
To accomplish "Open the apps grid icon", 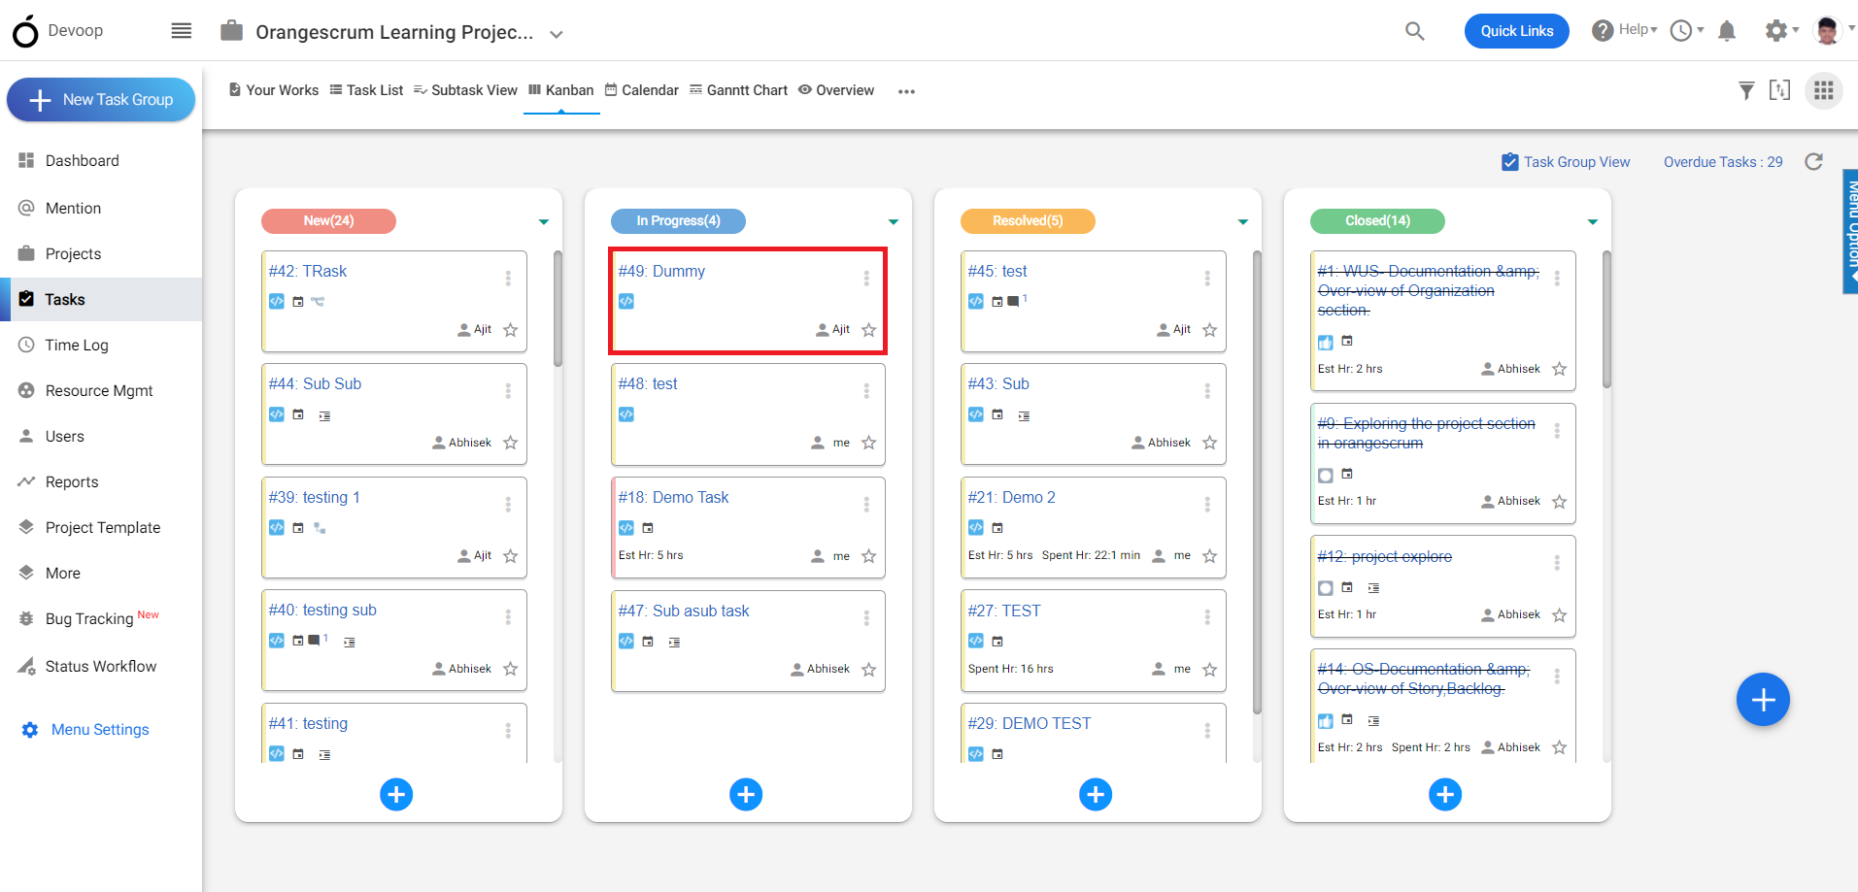I will tap(1824, 90).
